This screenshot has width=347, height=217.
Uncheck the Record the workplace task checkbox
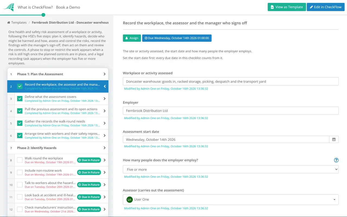[20, 86]
